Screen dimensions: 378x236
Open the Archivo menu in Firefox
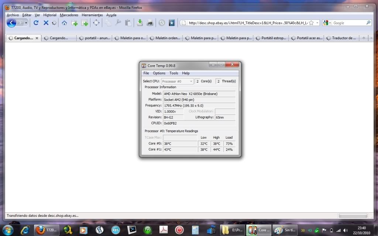coord(13,15)
